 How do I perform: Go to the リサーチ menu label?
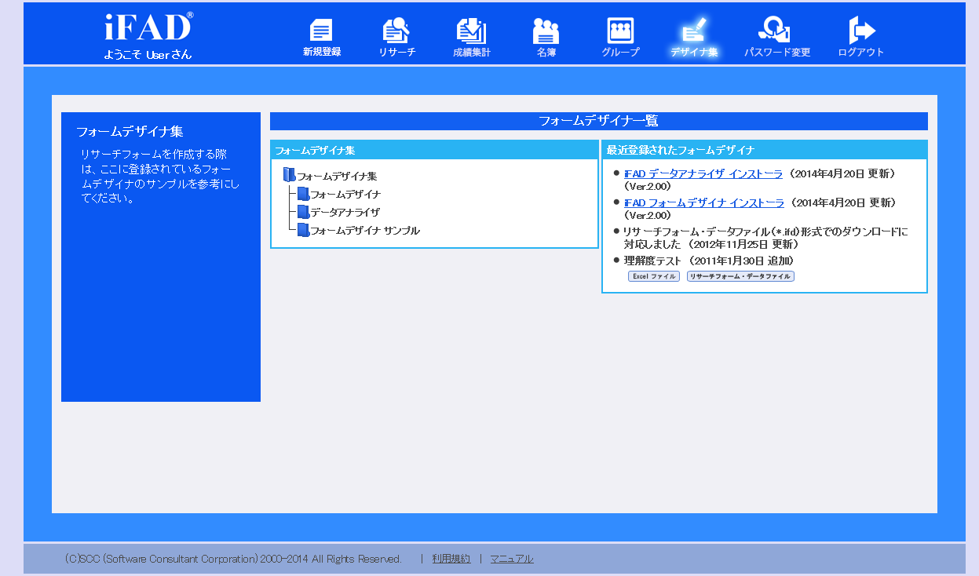pyautogui.click(x=396, y=53)
